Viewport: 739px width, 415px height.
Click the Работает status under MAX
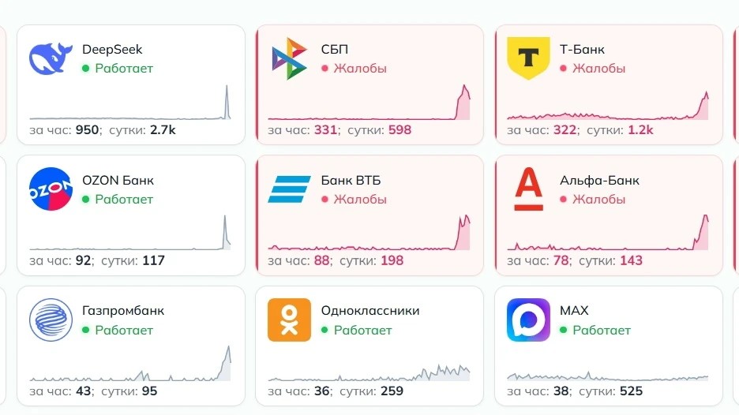601,330
